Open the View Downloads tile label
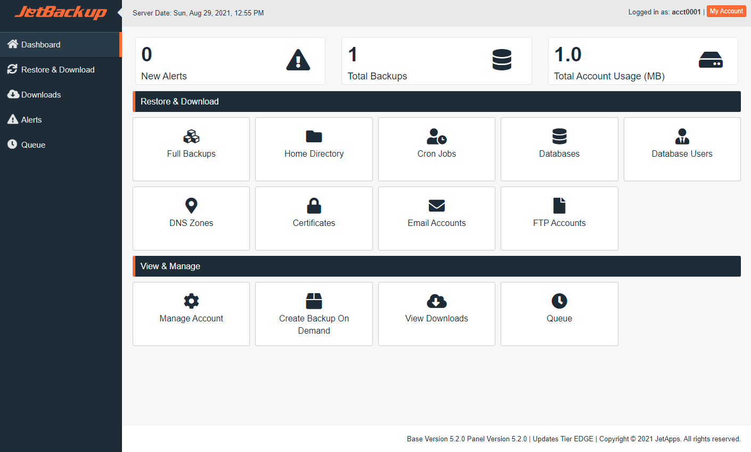Image resolution: width=751 pixels, height=452 pixels. coord(437,319)
